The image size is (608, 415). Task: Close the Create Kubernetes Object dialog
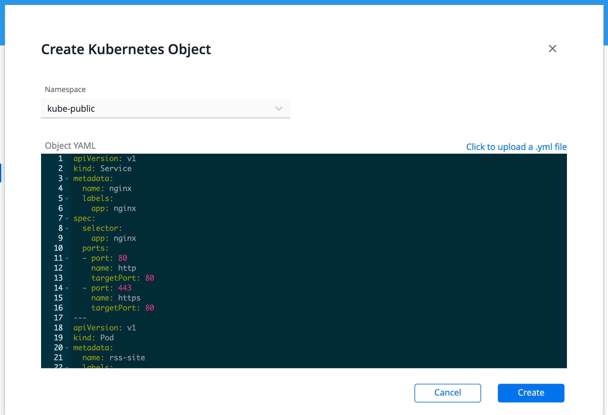tap(552, 49)
